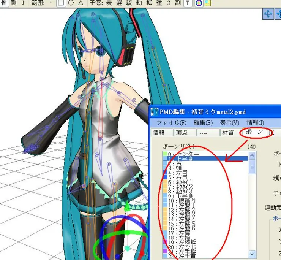
Task: Open the 絞 sub-window
Action: [129, 3]
